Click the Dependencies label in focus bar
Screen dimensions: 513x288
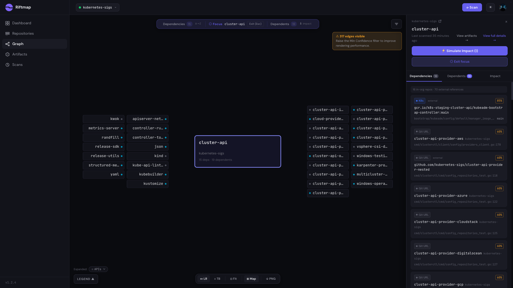pyautogui.click(x=174, y=24)
